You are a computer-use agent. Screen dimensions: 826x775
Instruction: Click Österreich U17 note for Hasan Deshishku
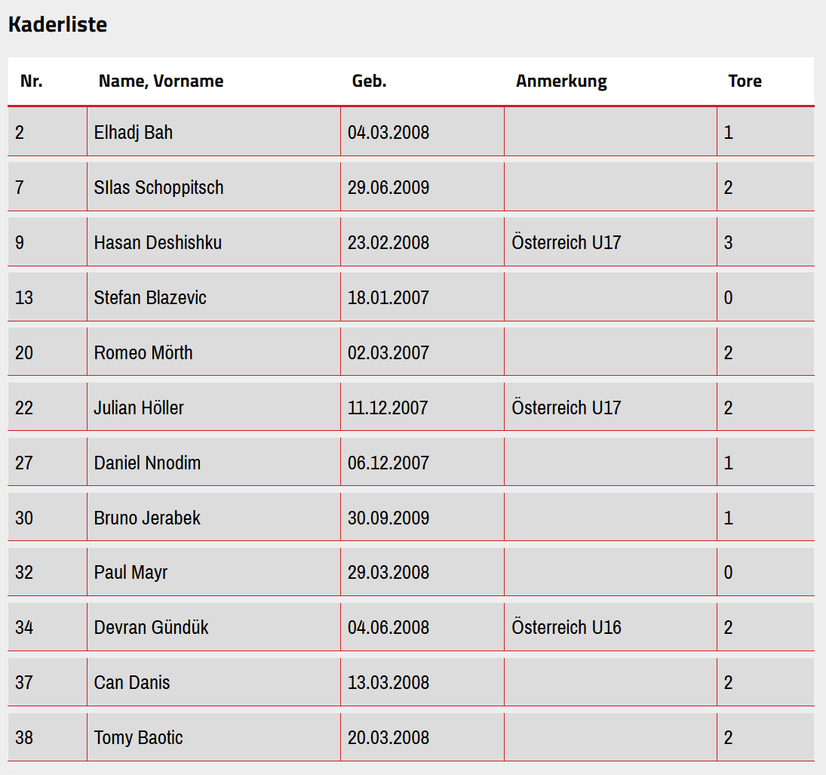click(x=566, y=243)
